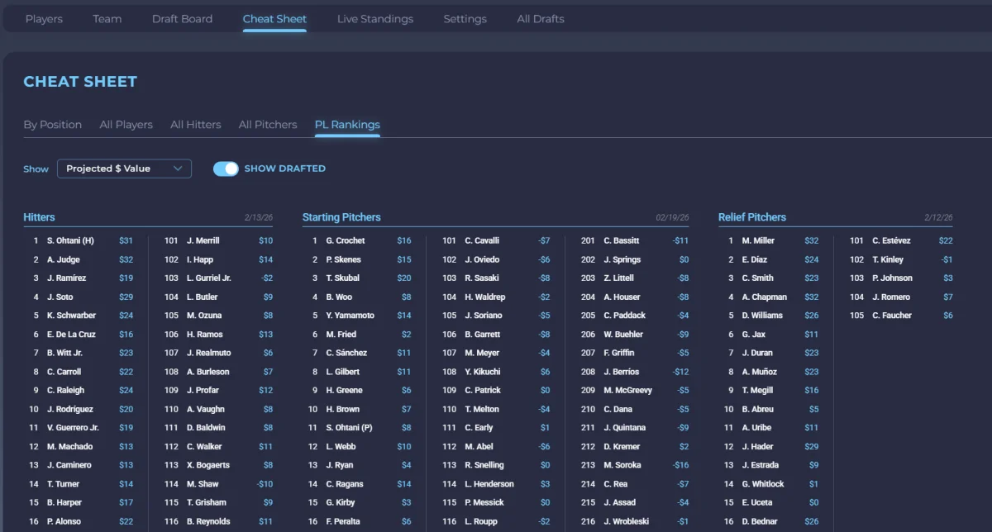Image resolution: width=992 pixels, height=532 pixels.
Task: Select hitter J. Soto
Action: coord(60,297)
